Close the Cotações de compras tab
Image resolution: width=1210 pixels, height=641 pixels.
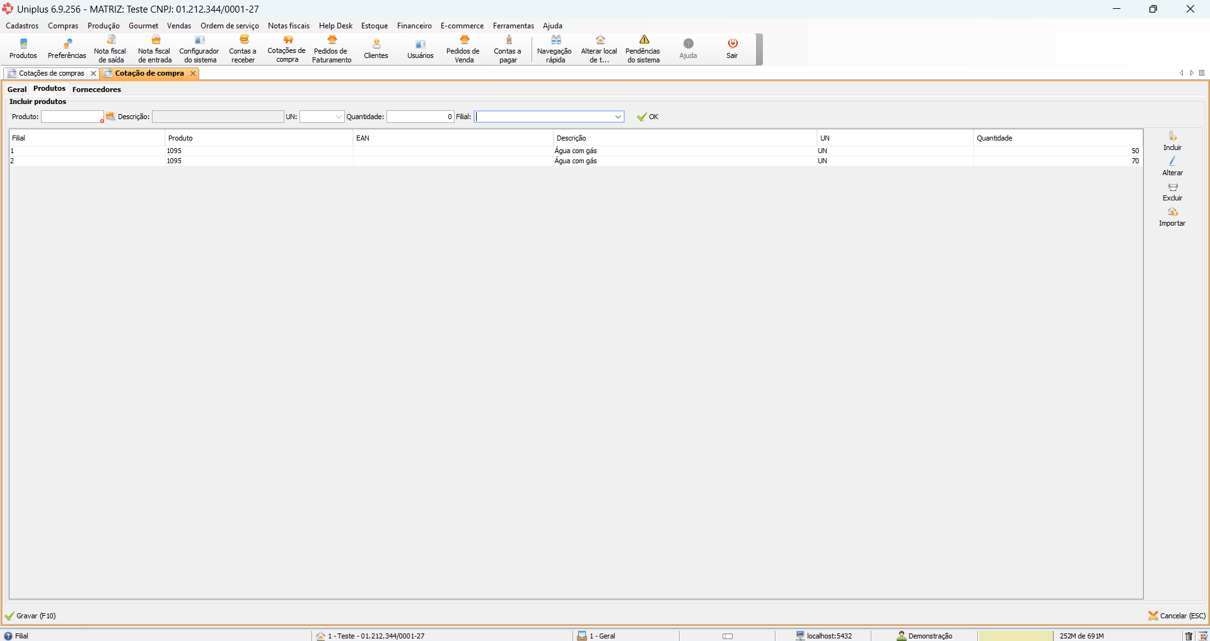pos(93,74)
